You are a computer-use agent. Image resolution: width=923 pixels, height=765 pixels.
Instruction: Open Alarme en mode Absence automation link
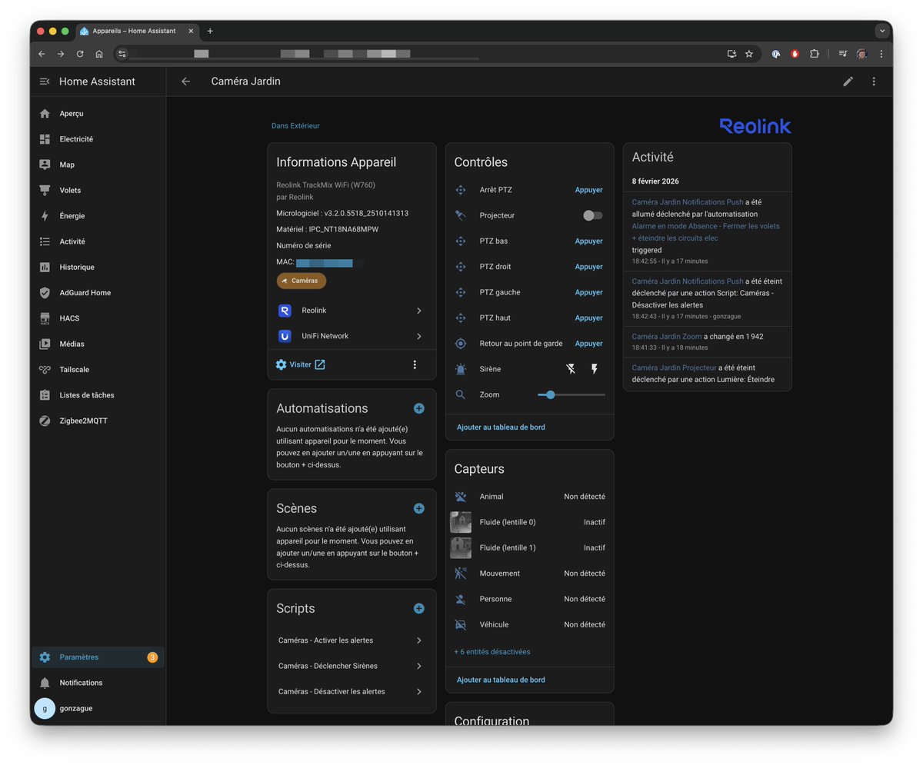tap(705, 232)
